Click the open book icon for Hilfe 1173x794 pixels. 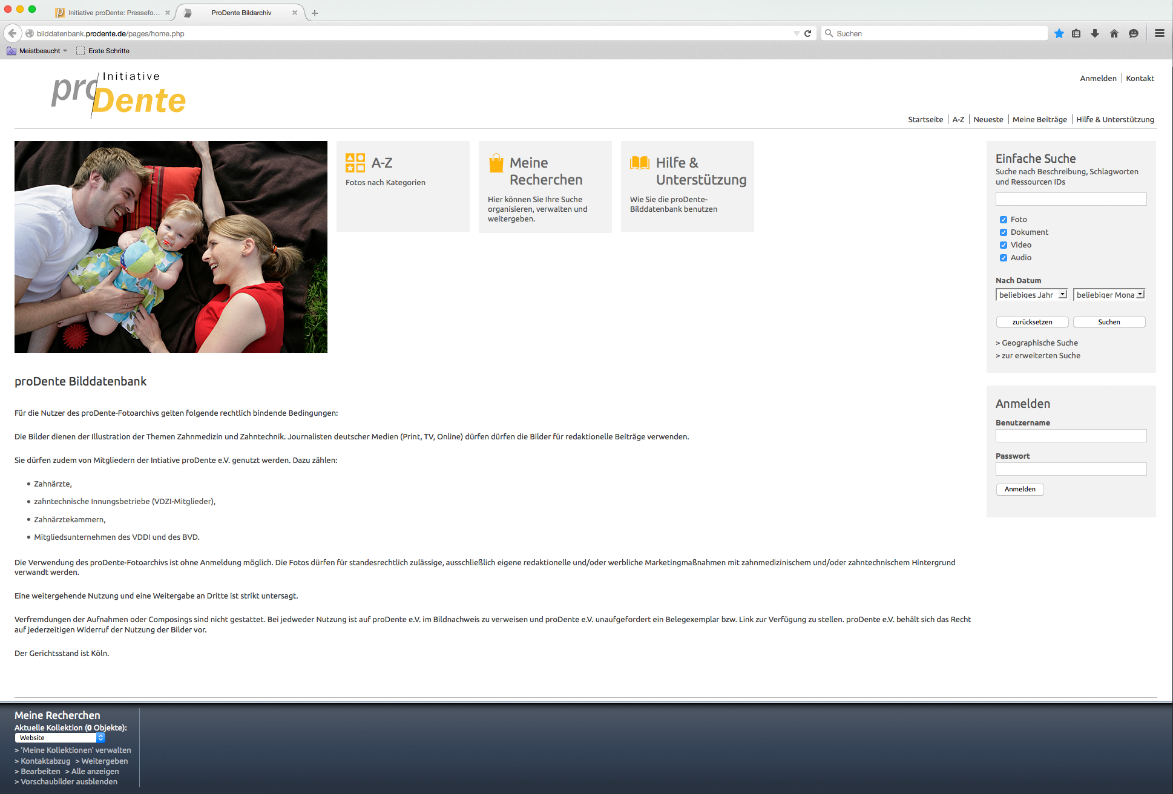pyautogui.click(x=640, y=162)
